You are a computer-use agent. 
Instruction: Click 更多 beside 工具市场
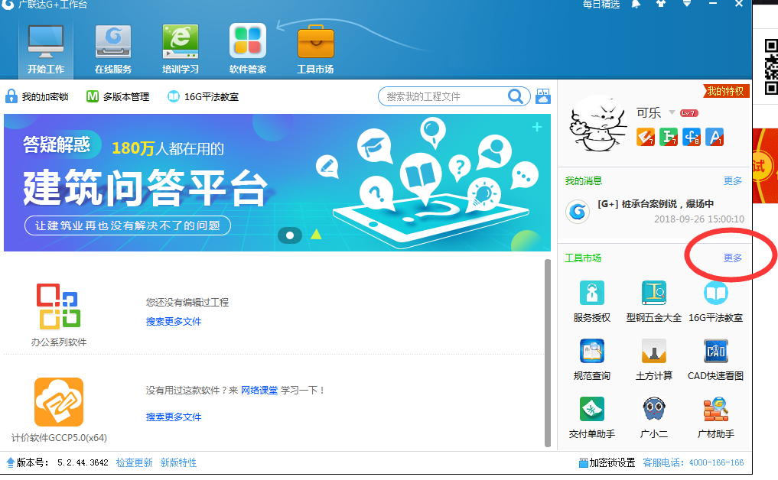click(x=733, y=258)
